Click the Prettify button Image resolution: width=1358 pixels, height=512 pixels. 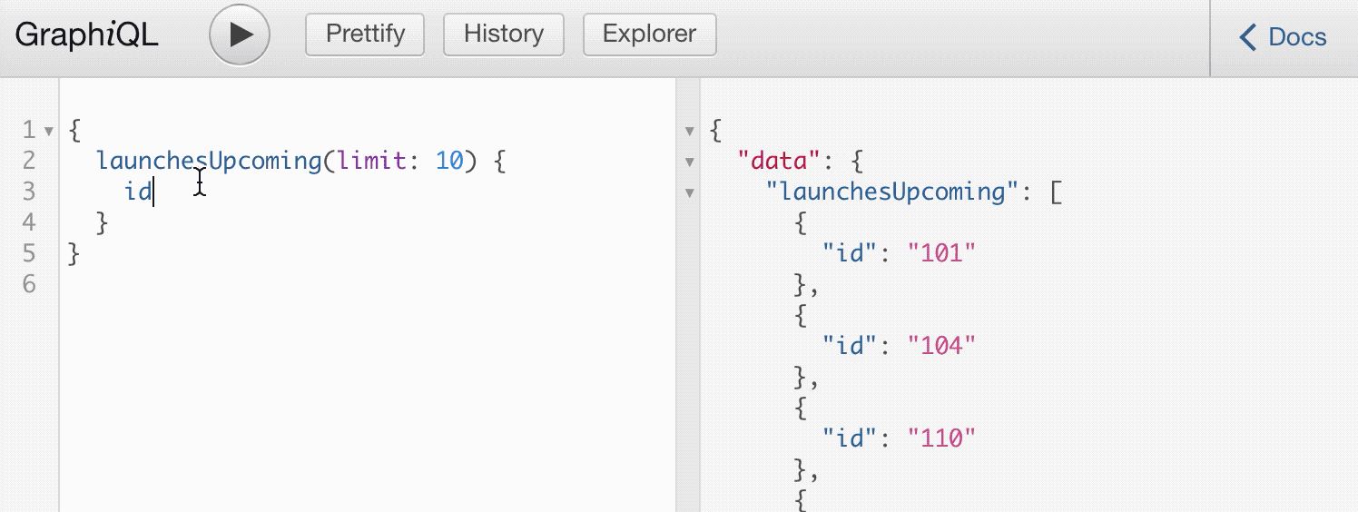coord(365,34)
